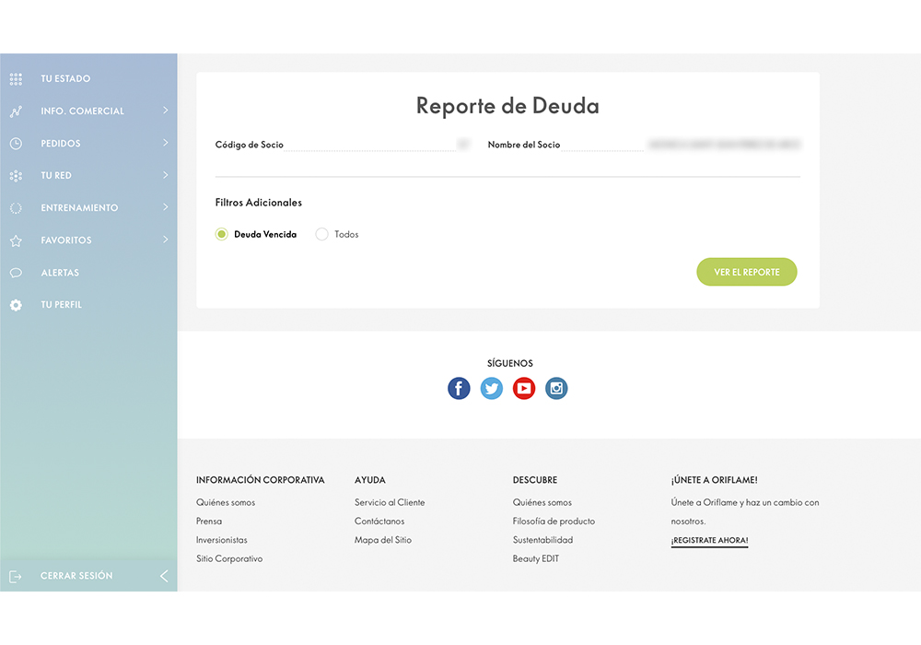Click the Ver el Reporte button
Screen dimensions: 921x645
point(747,273)
